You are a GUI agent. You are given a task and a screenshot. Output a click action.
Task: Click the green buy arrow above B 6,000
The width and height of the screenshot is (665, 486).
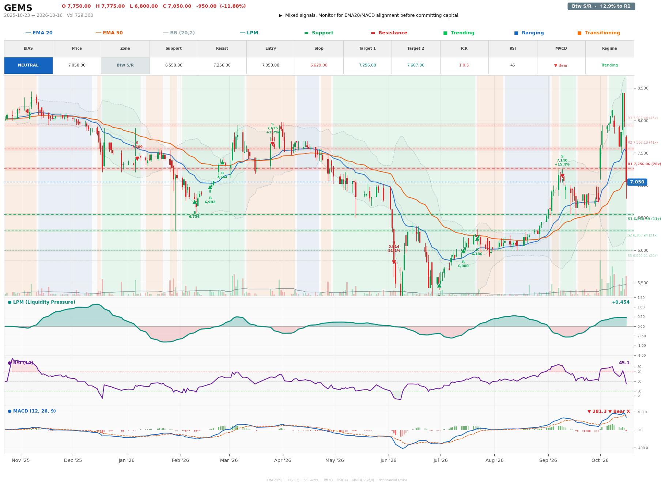(x=463, y=251)
